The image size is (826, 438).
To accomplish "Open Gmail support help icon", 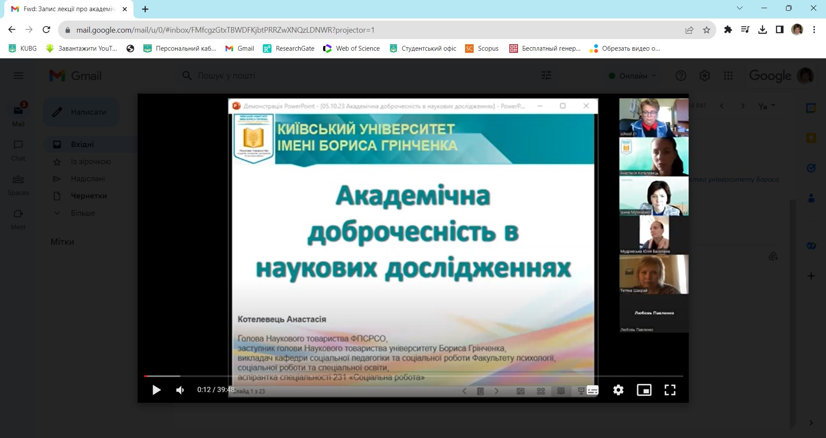I will pos(681,76).
